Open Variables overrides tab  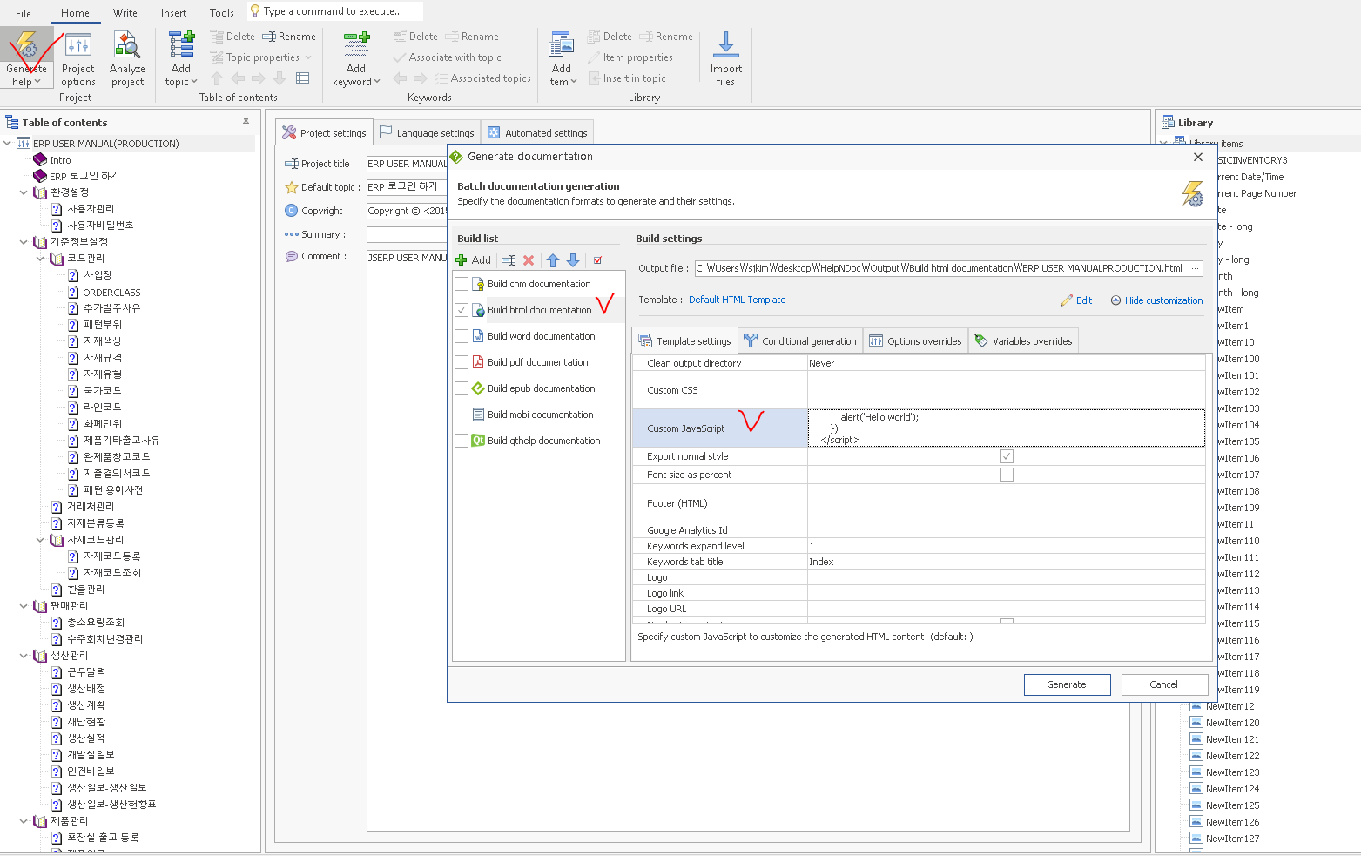pos(1023,340)
